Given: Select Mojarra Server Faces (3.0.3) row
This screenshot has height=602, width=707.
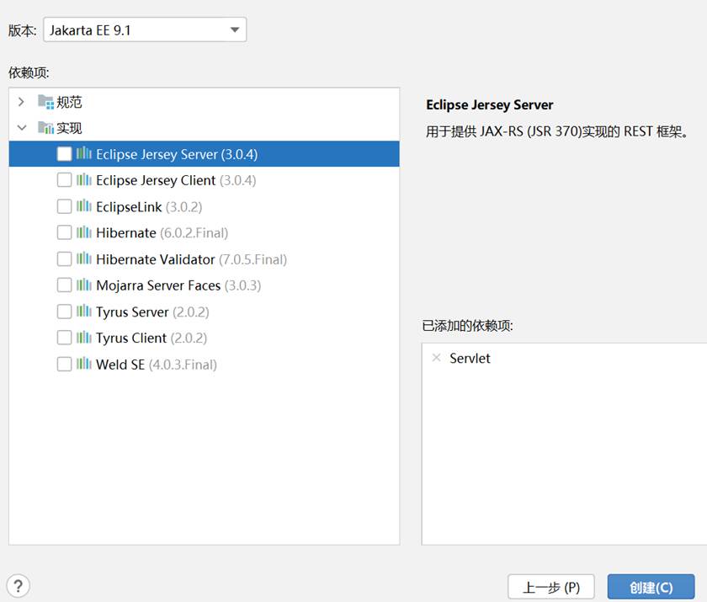Looking at the screenshot, I should click(x=204, y=285).
